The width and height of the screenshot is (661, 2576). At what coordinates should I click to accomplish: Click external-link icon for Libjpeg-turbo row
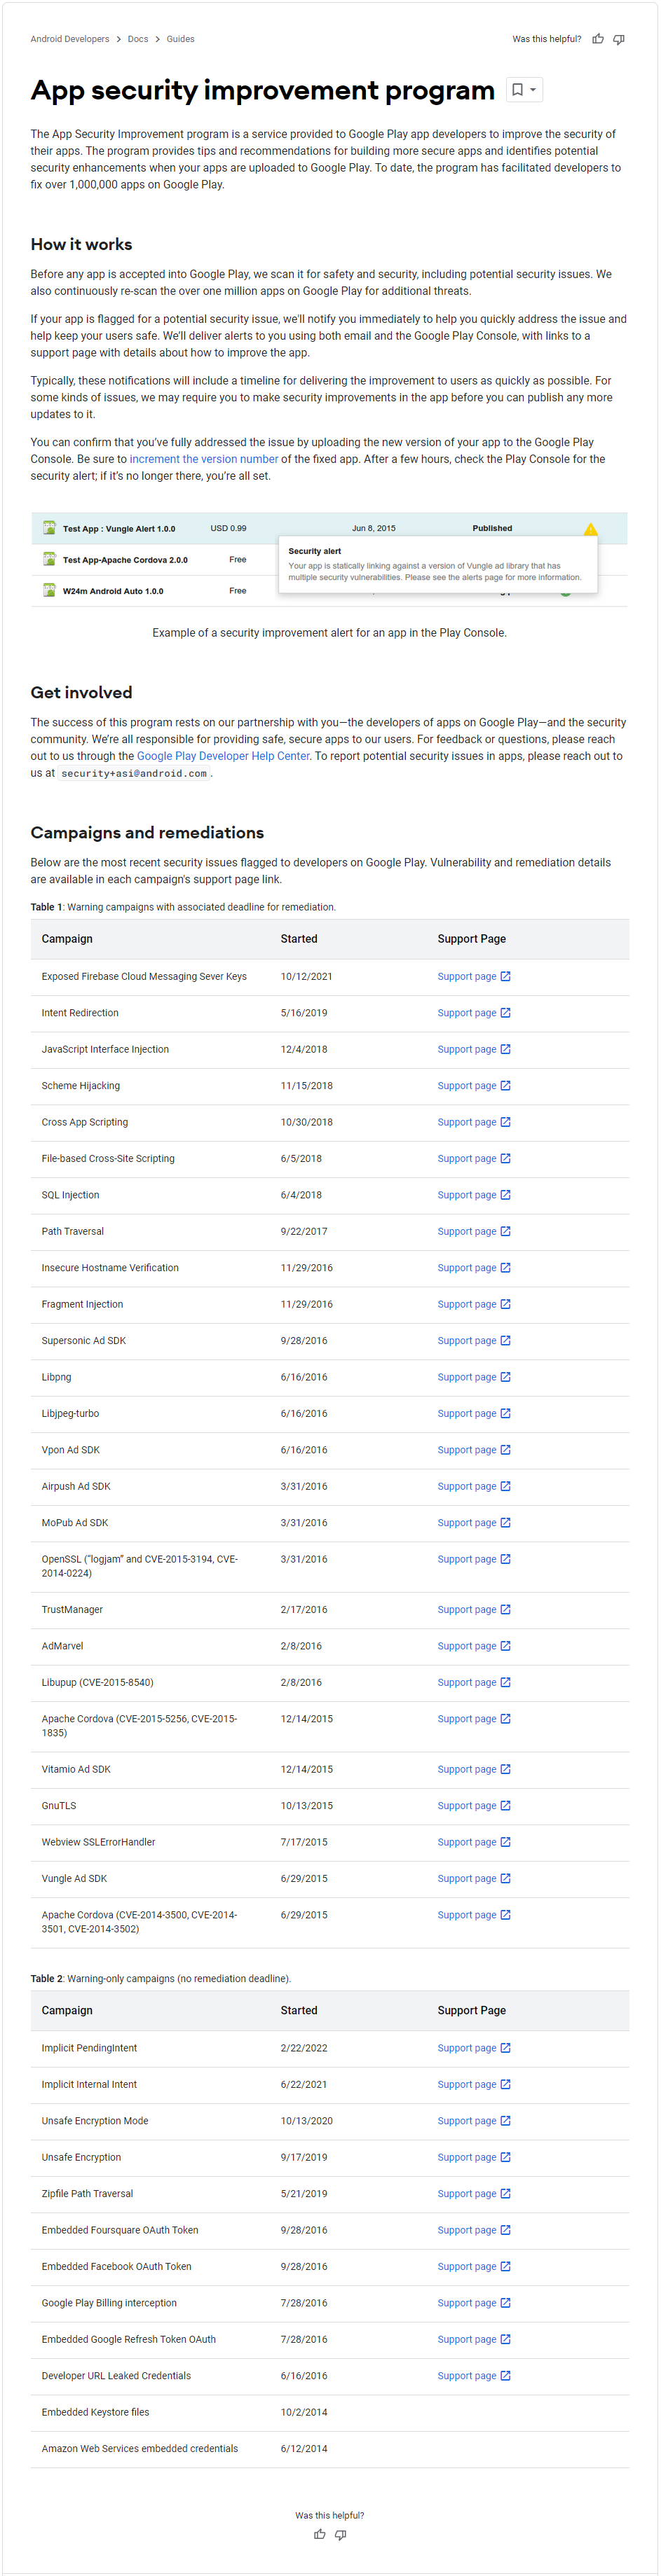tap(506, 1413)
